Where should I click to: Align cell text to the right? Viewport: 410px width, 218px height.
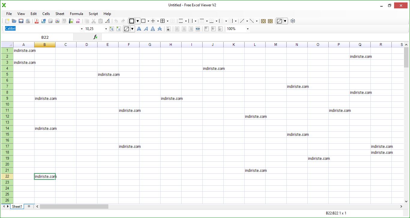click(191, 29)
